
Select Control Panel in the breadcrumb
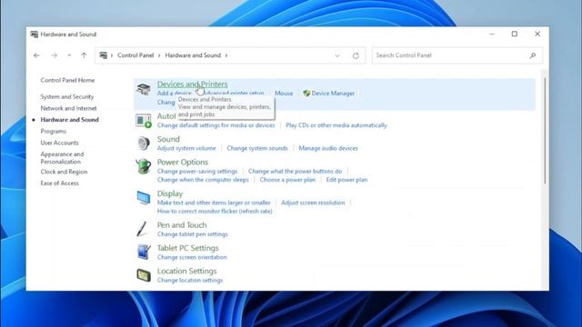[135, 55]
